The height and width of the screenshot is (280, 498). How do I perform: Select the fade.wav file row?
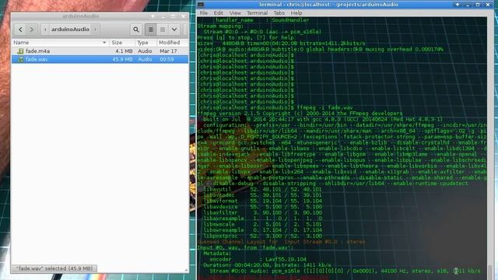point(100,59)
